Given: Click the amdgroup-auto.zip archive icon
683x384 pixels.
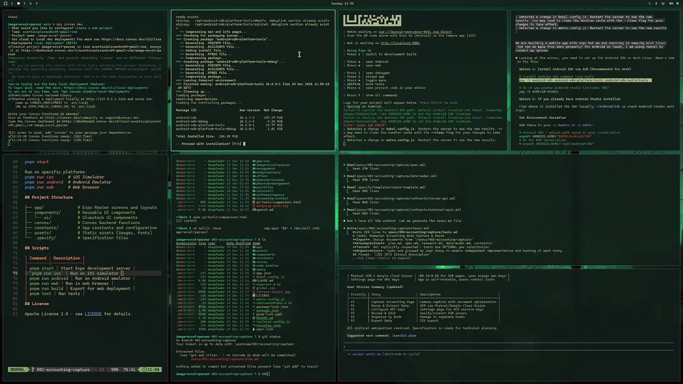Looking at the screenshot, I should click(255, 206).
